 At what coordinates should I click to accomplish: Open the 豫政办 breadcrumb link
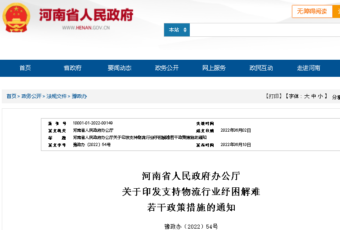coord(79,96)
